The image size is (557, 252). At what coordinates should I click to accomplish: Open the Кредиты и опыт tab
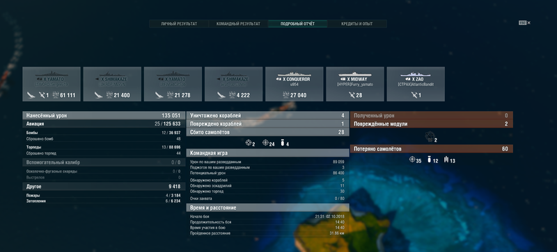click(x=356, y=24)
